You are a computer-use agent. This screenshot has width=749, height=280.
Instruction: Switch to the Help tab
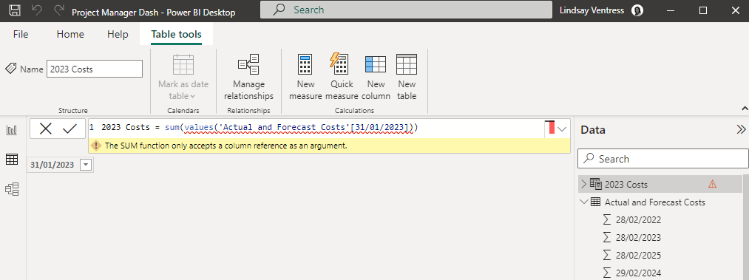click(x=118, y=34)
